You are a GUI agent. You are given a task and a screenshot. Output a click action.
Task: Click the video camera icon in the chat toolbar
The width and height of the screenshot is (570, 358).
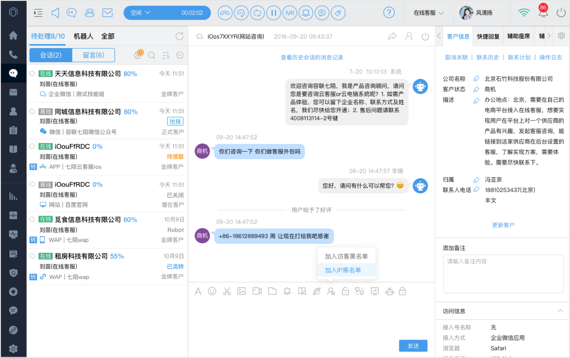coord(257,291)
